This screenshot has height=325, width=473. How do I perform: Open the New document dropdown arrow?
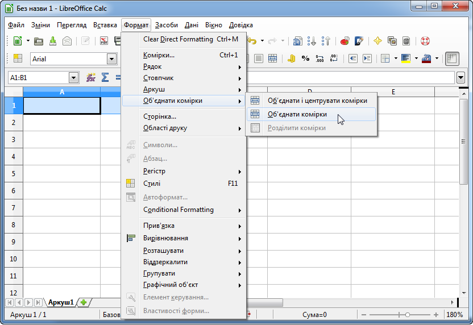[x=28, y=41]
